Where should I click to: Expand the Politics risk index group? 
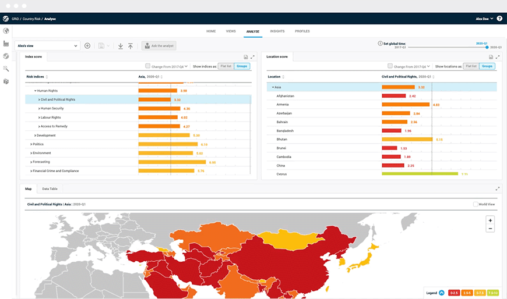[31, 144]
